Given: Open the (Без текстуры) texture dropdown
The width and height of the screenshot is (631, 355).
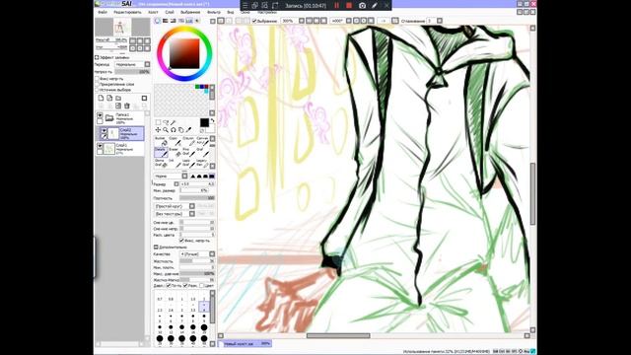Looking at the screenshot, I should [175, 214].
